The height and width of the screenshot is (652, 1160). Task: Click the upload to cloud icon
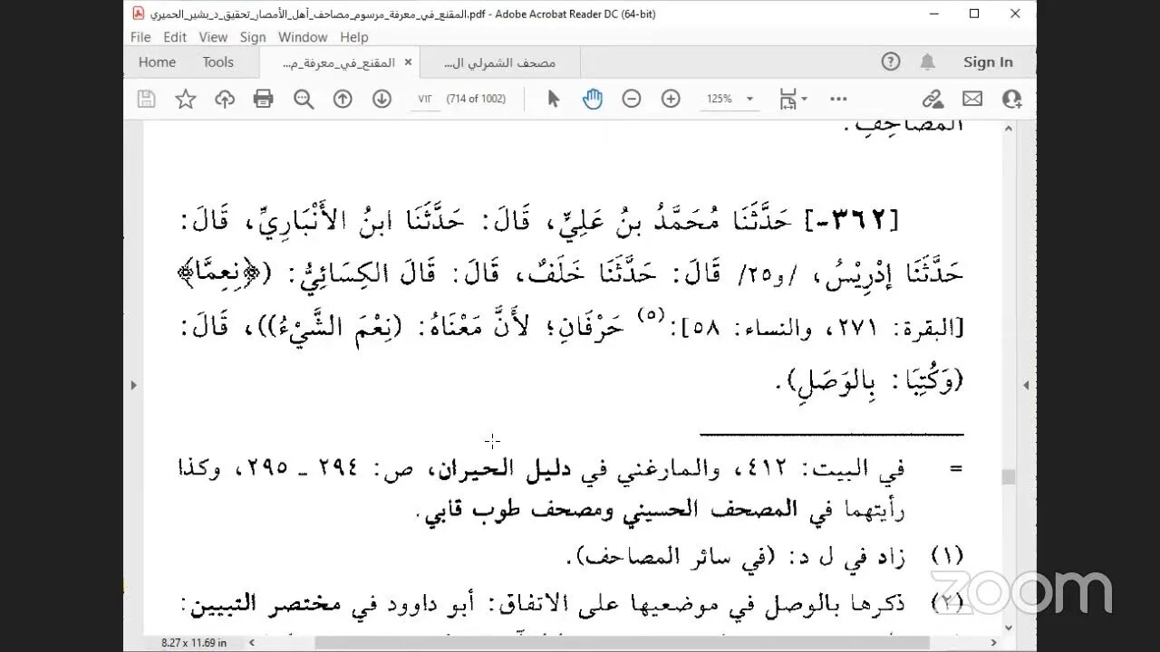[225, 99]
